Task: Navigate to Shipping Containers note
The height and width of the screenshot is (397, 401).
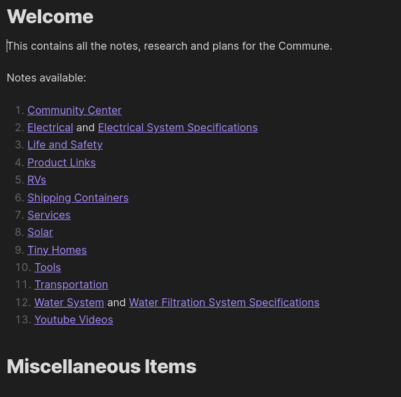Action: point(78,198)
